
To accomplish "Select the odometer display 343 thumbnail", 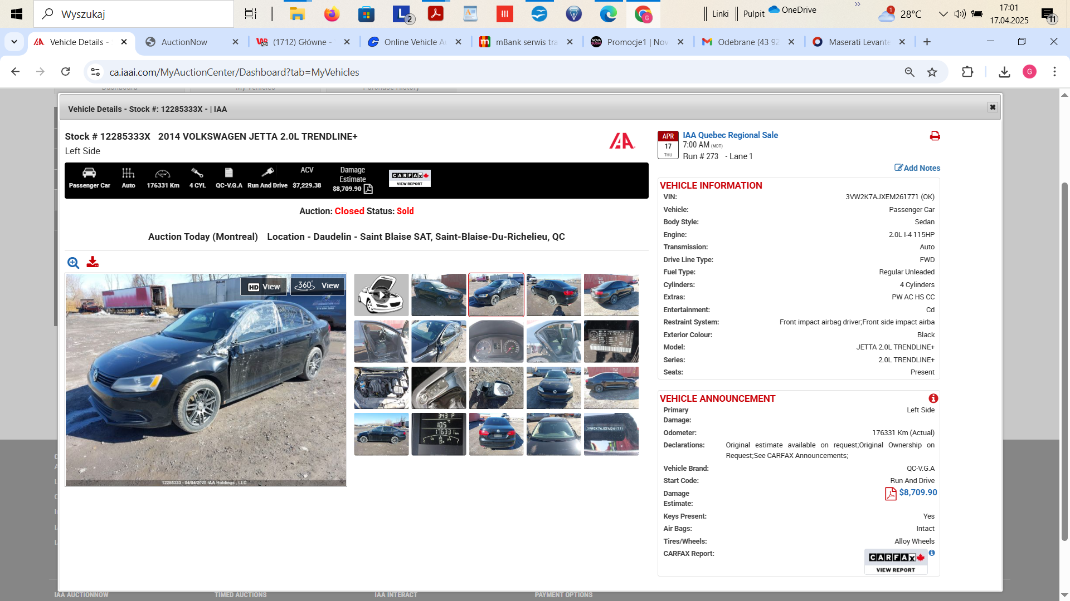I will 439,434.
